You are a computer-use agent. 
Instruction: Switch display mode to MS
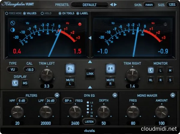pos(25,83)
